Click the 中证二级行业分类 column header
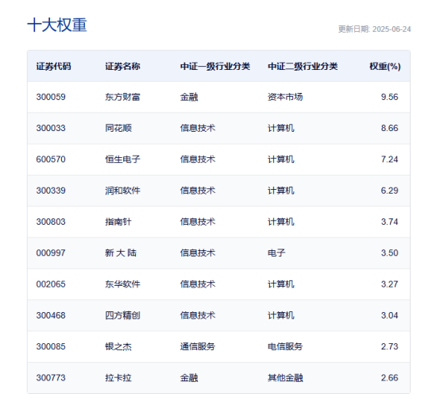Screen dimensions: 440x409 point(303,67)
